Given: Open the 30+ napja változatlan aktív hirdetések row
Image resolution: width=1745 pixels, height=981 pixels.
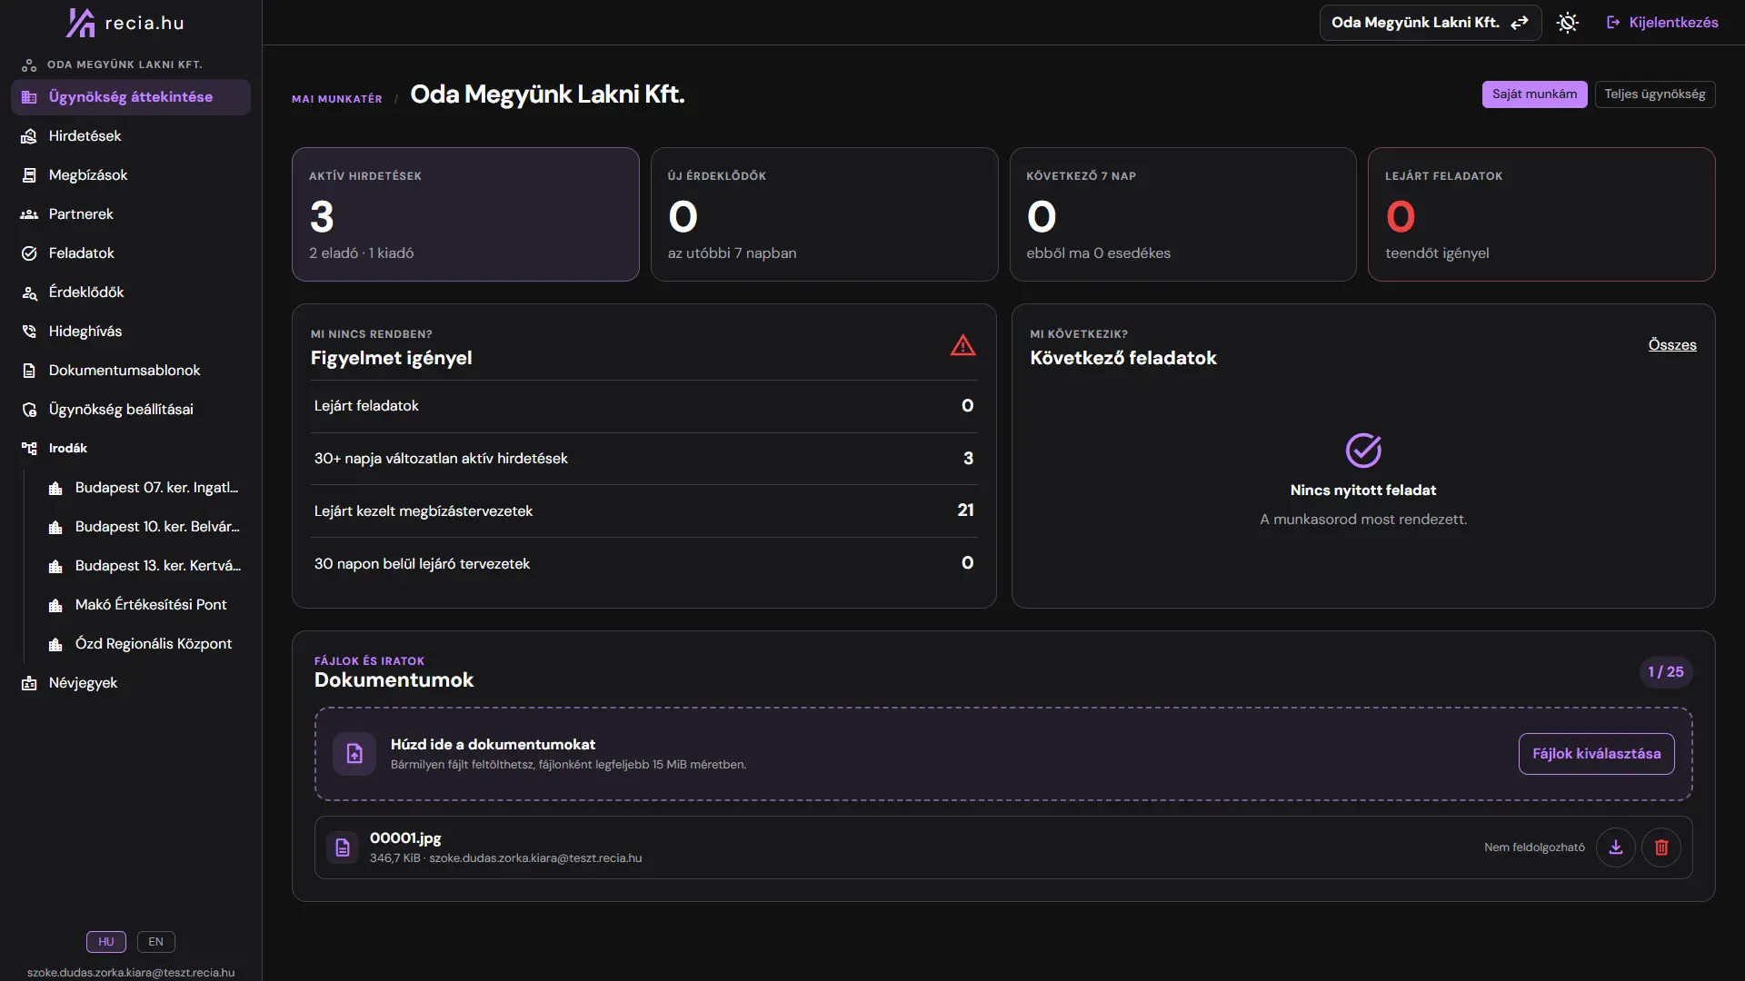Looking at the screenshot, I should point(643,459).
